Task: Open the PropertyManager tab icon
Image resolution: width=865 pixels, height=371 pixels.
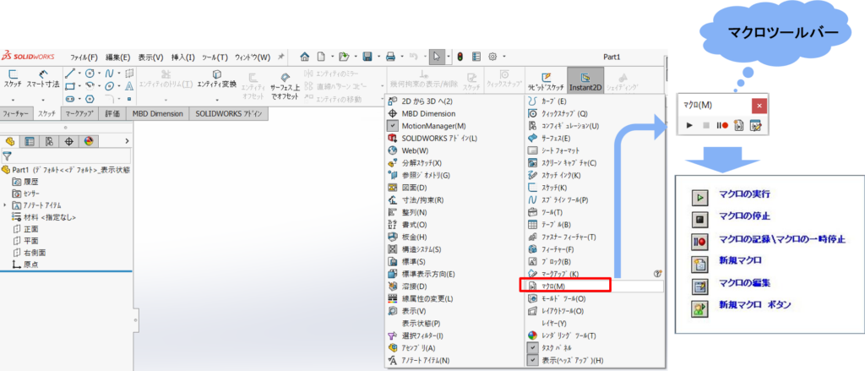Action: [30, 141]
